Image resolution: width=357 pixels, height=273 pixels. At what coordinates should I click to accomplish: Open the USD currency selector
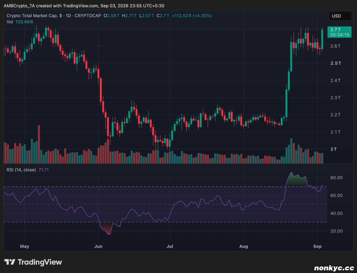(x=340, y=16)
